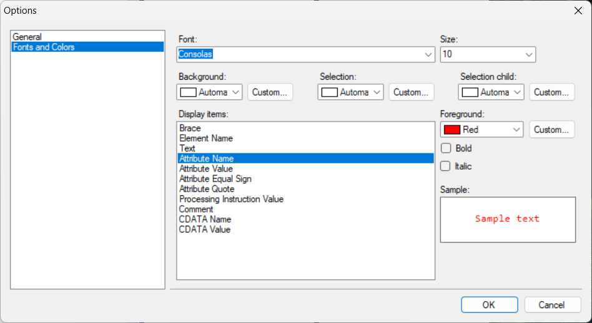Click the red Foreground color swatch
Image resolution: width=592 pixels, height=323 pixels.
click(452, 130)
